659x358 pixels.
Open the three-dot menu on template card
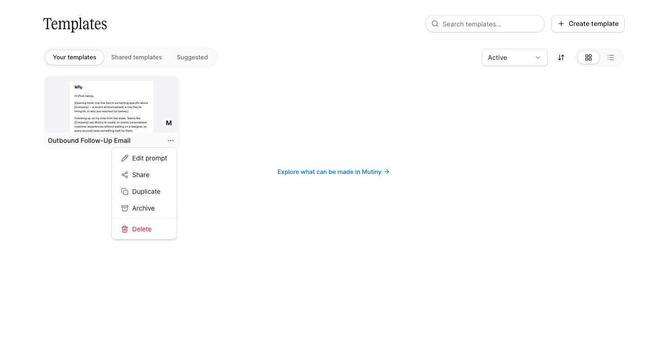(171, 141)
